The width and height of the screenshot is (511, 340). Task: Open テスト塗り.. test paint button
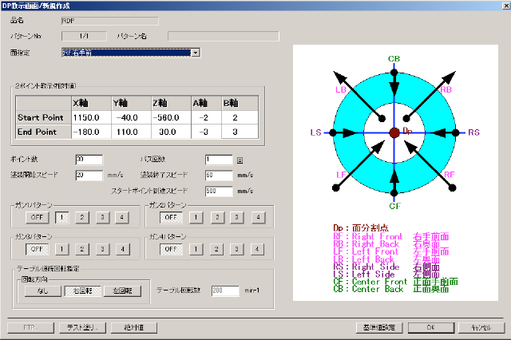82,327
